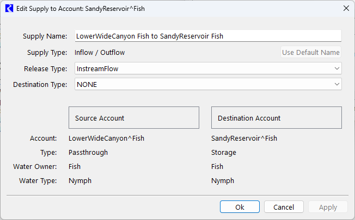The width and height of the screenshot is (355, 220).
Task: Click the Storage destination type value
Action: coord(224,153)
